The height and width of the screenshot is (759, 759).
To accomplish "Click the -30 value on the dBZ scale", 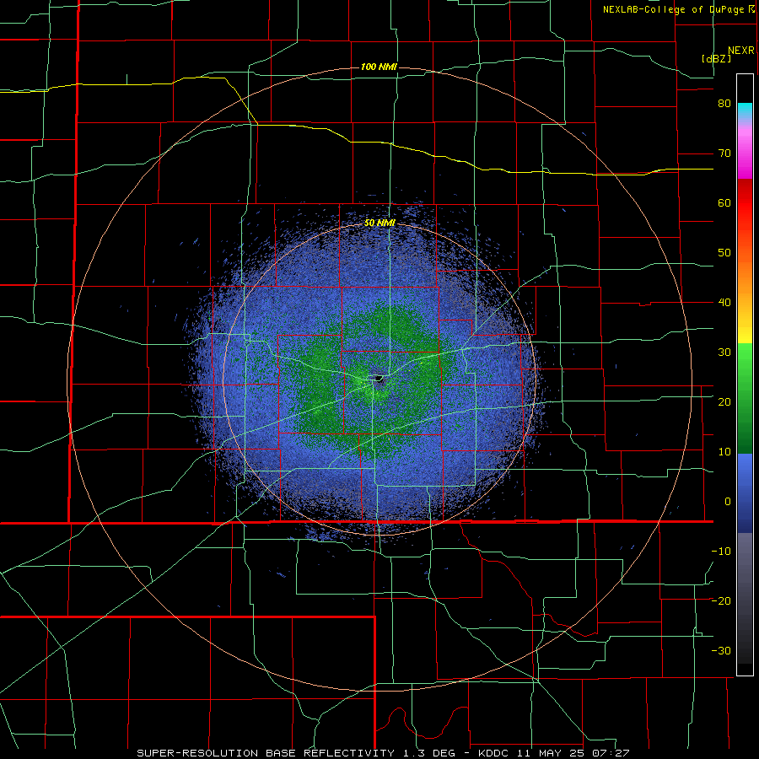I will pos(721,650).
